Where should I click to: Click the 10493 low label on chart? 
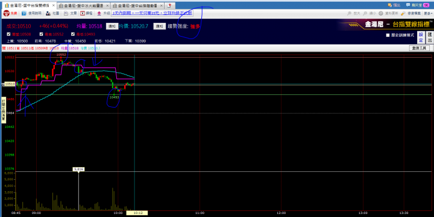click(115, 97)
